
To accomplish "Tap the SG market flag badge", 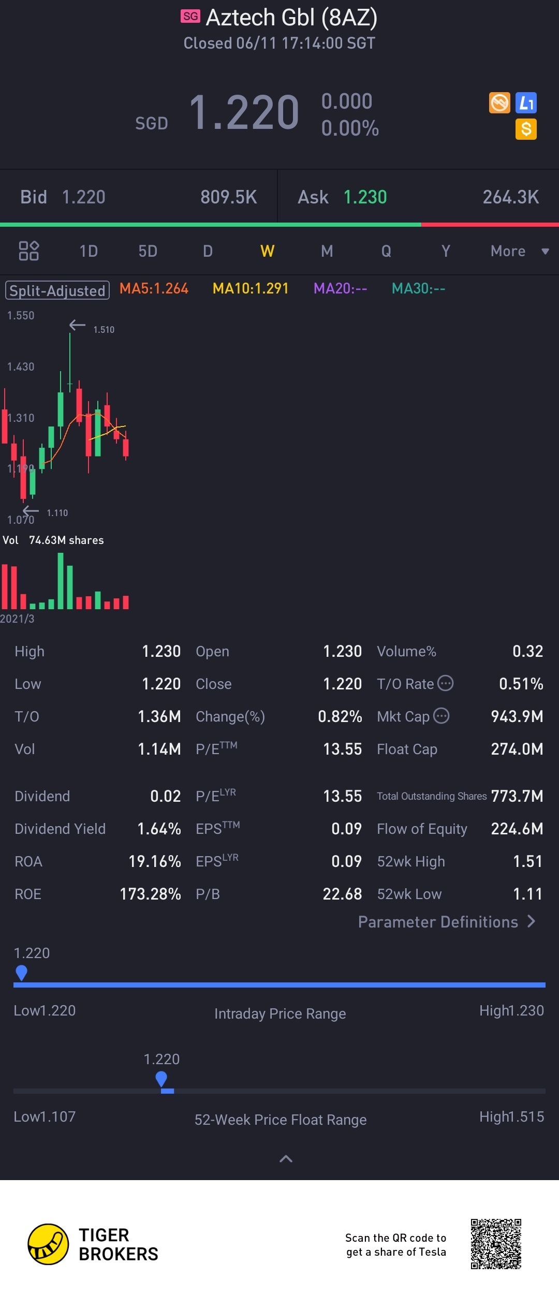I will point(190,17).
